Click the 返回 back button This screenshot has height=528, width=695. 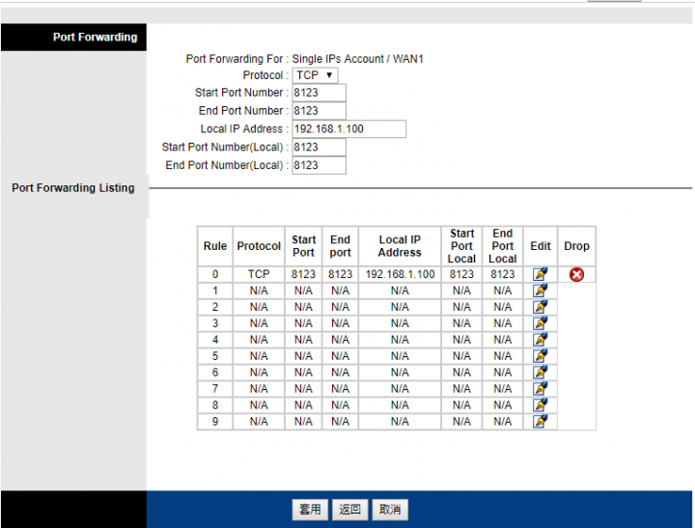pyautogui.click(x=349, y=510)
